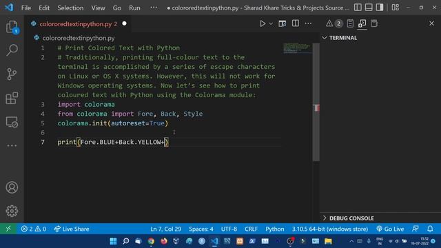Open the Output panel icon
The height and width of the screenshot is (248, 441).
tap(350, 23)
